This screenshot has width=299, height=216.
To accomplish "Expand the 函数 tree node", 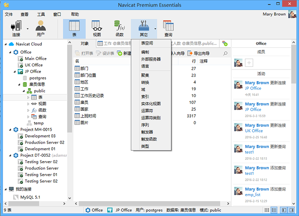I will (x=28, y=110).
